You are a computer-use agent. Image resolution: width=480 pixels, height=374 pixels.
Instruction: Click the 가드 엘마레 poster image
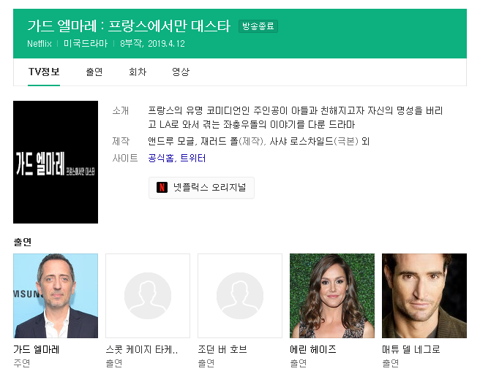(x=56, y=162)
